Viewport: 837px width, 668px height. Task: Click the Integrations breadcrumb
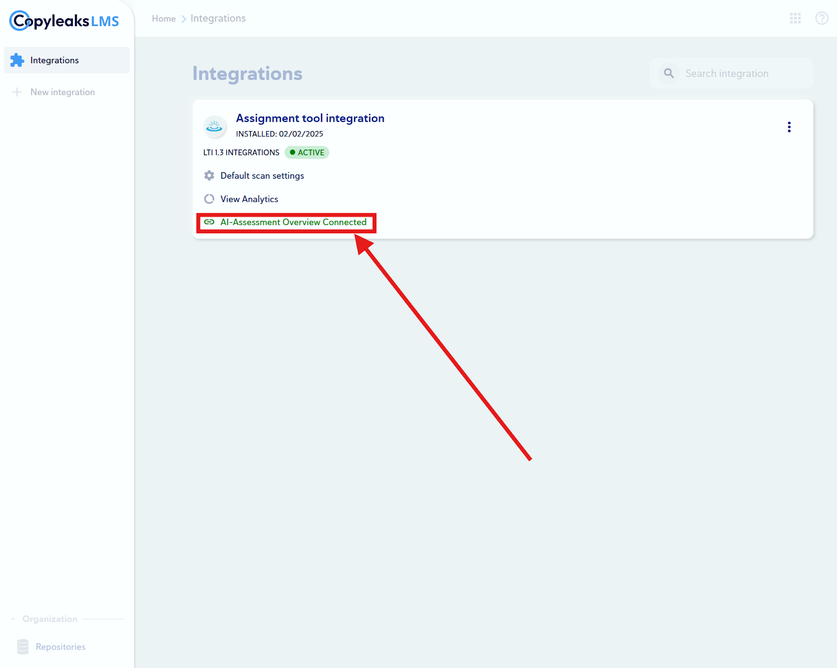(218, 18)
